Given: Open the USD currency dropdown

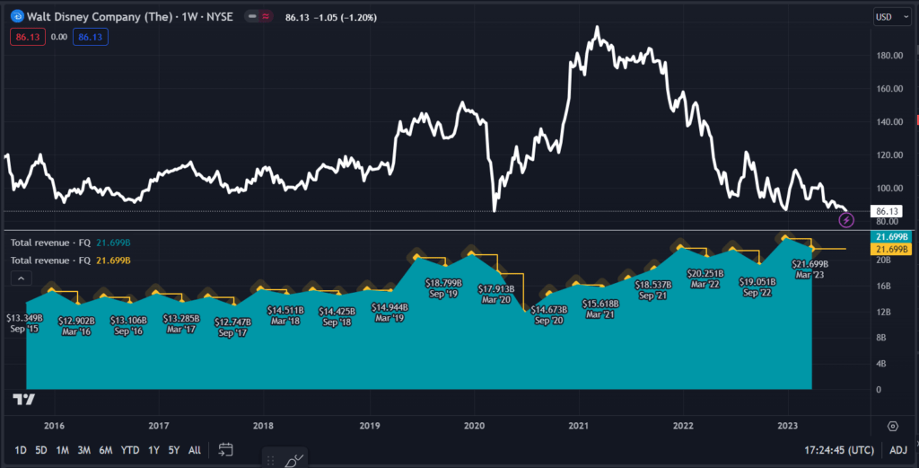Looking at the screenshot, I should point(892,17).
